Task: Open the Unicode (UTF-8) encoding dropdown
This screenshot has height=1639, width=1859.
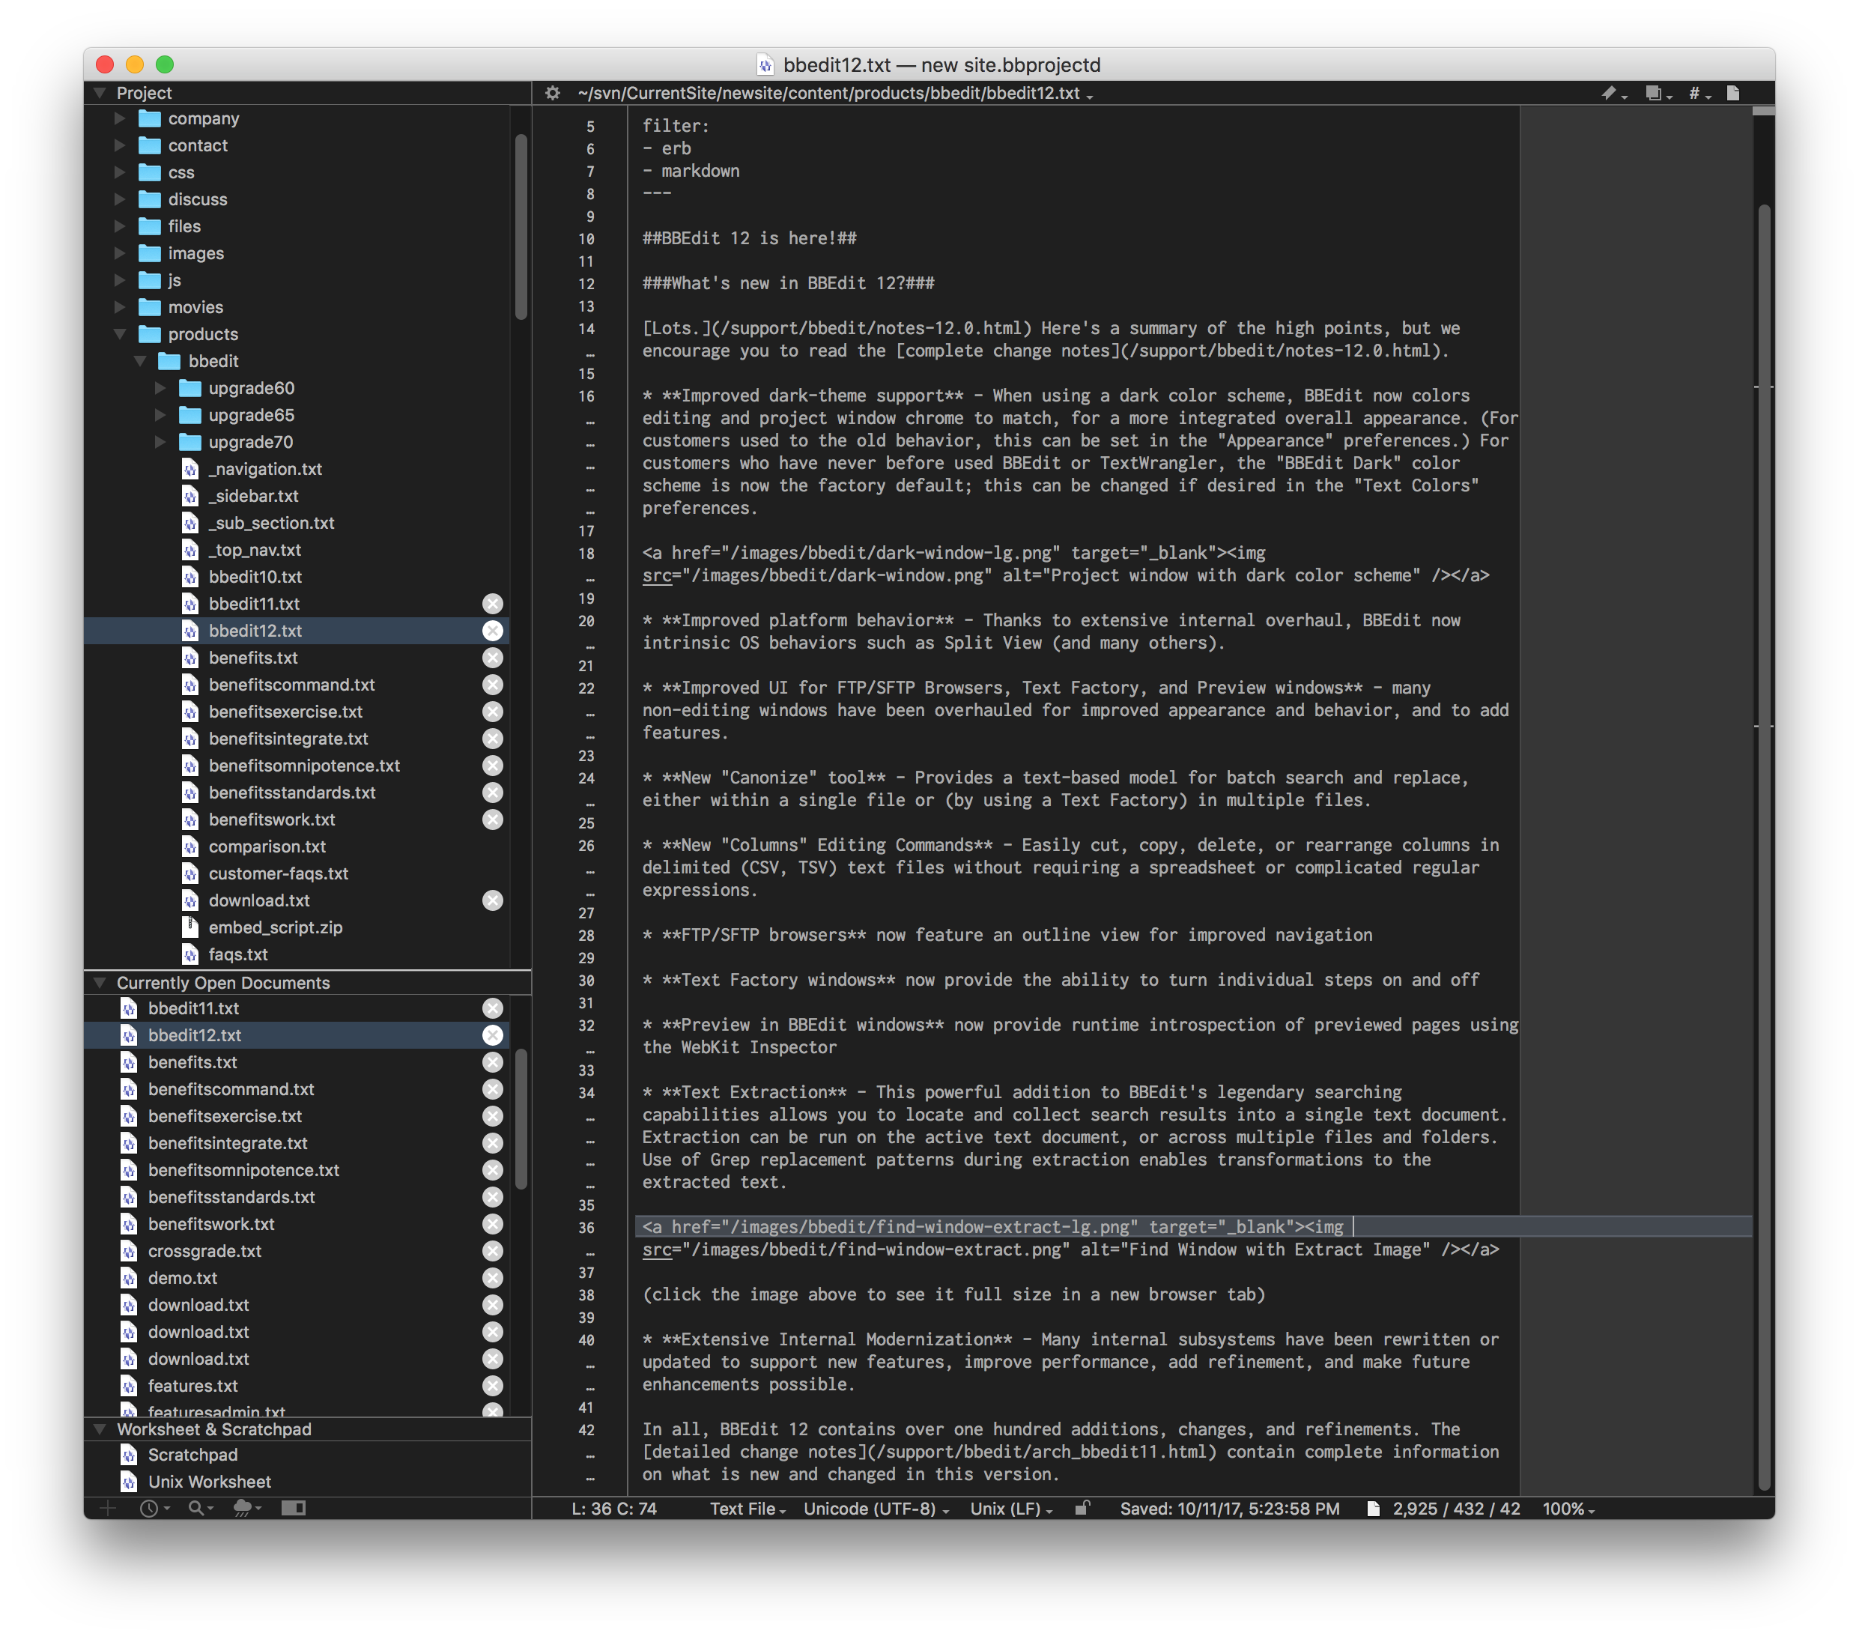Action: click(x=876, y=1509)
